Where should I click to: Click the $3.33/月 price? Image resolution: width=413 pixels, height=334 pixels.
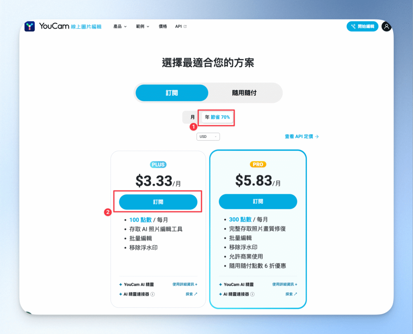158,181
